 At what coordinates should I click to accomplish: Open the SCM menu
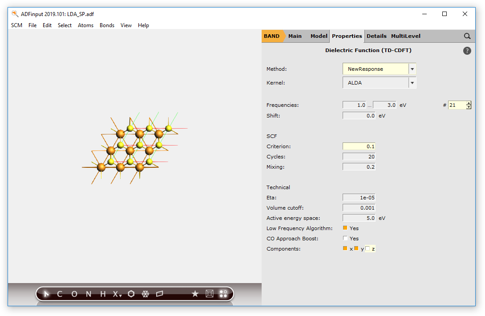(17, 25)
